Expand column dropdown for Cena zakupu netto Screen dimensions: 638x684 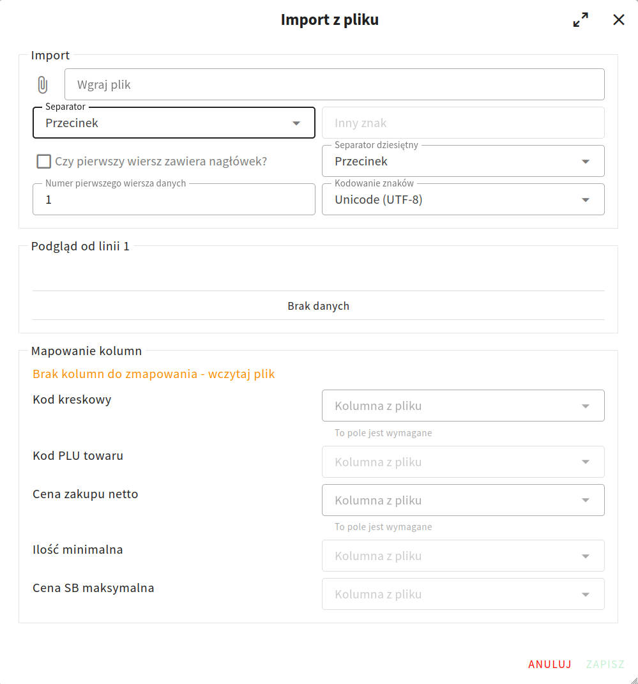[462, 500]
